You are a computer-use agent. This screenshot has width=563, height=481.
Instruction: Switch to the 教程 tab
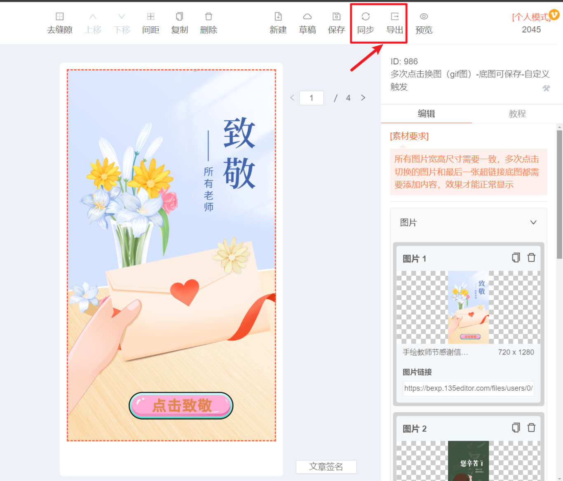[x=517, y=114]
